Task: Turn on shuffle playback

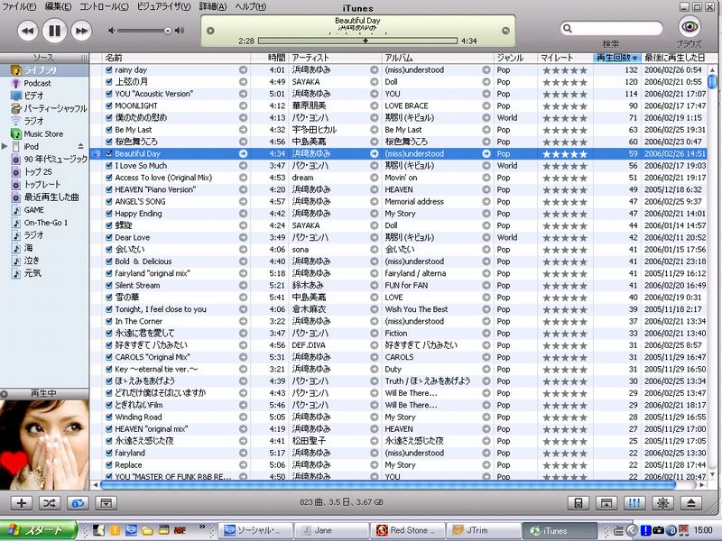Action: click(49, 502)
